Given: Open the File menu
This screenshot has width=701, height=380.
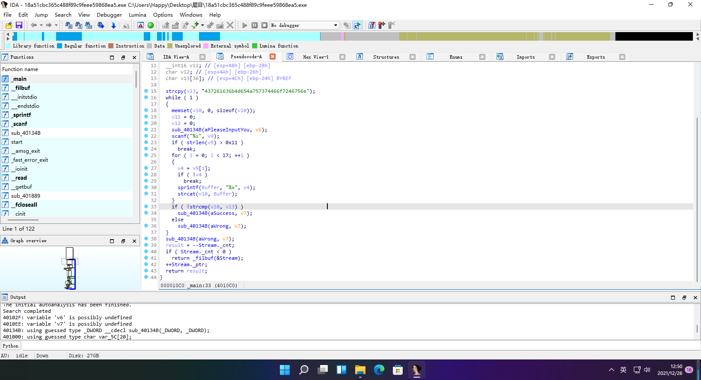Looking at the screenshot, I should tap(8, 15).
